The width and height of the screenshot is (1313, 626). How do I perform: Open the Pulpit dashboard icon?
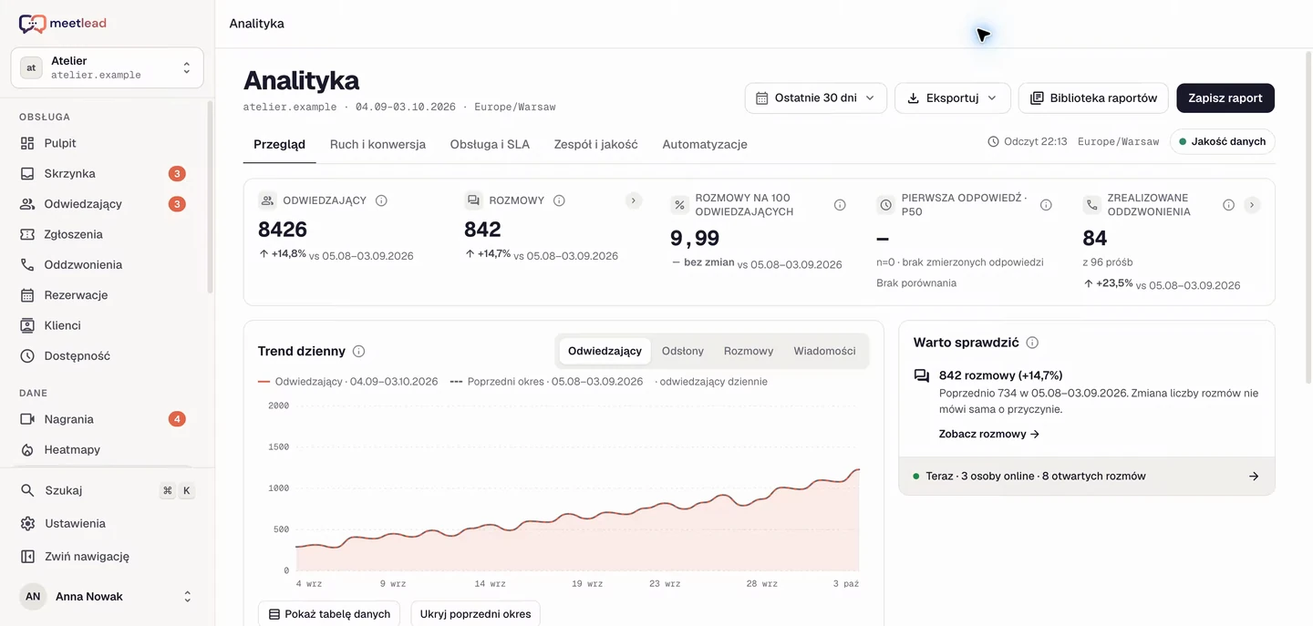click(27, 143)
